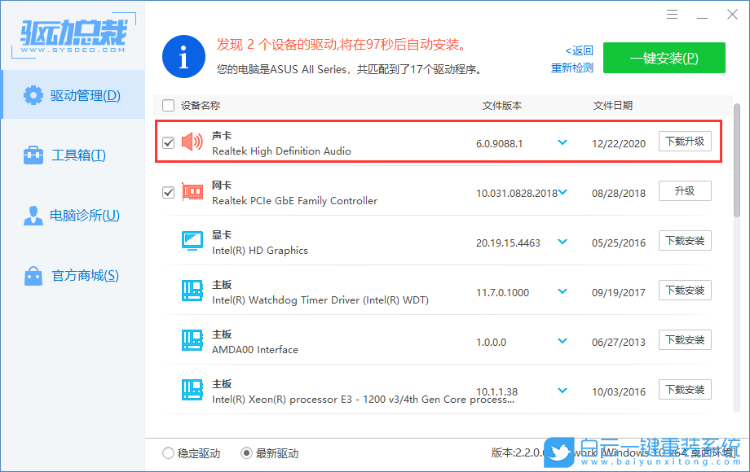Click the speaker icon for Realtek High Definition Audio
The image size is (750, 472).
[x=192, y=140]
